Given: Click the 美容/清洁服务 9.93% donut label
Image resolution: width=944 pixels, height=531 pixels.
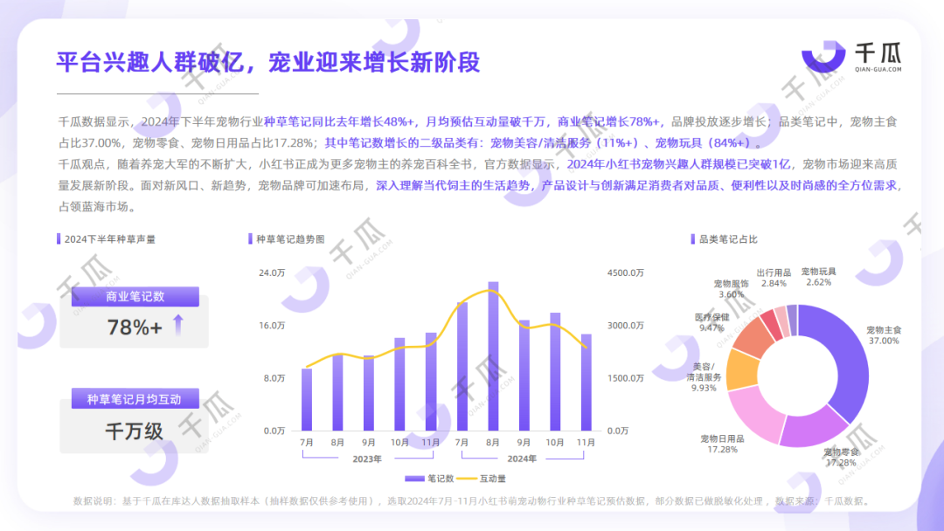Looking at the screenshot, I should coord(704,377).
